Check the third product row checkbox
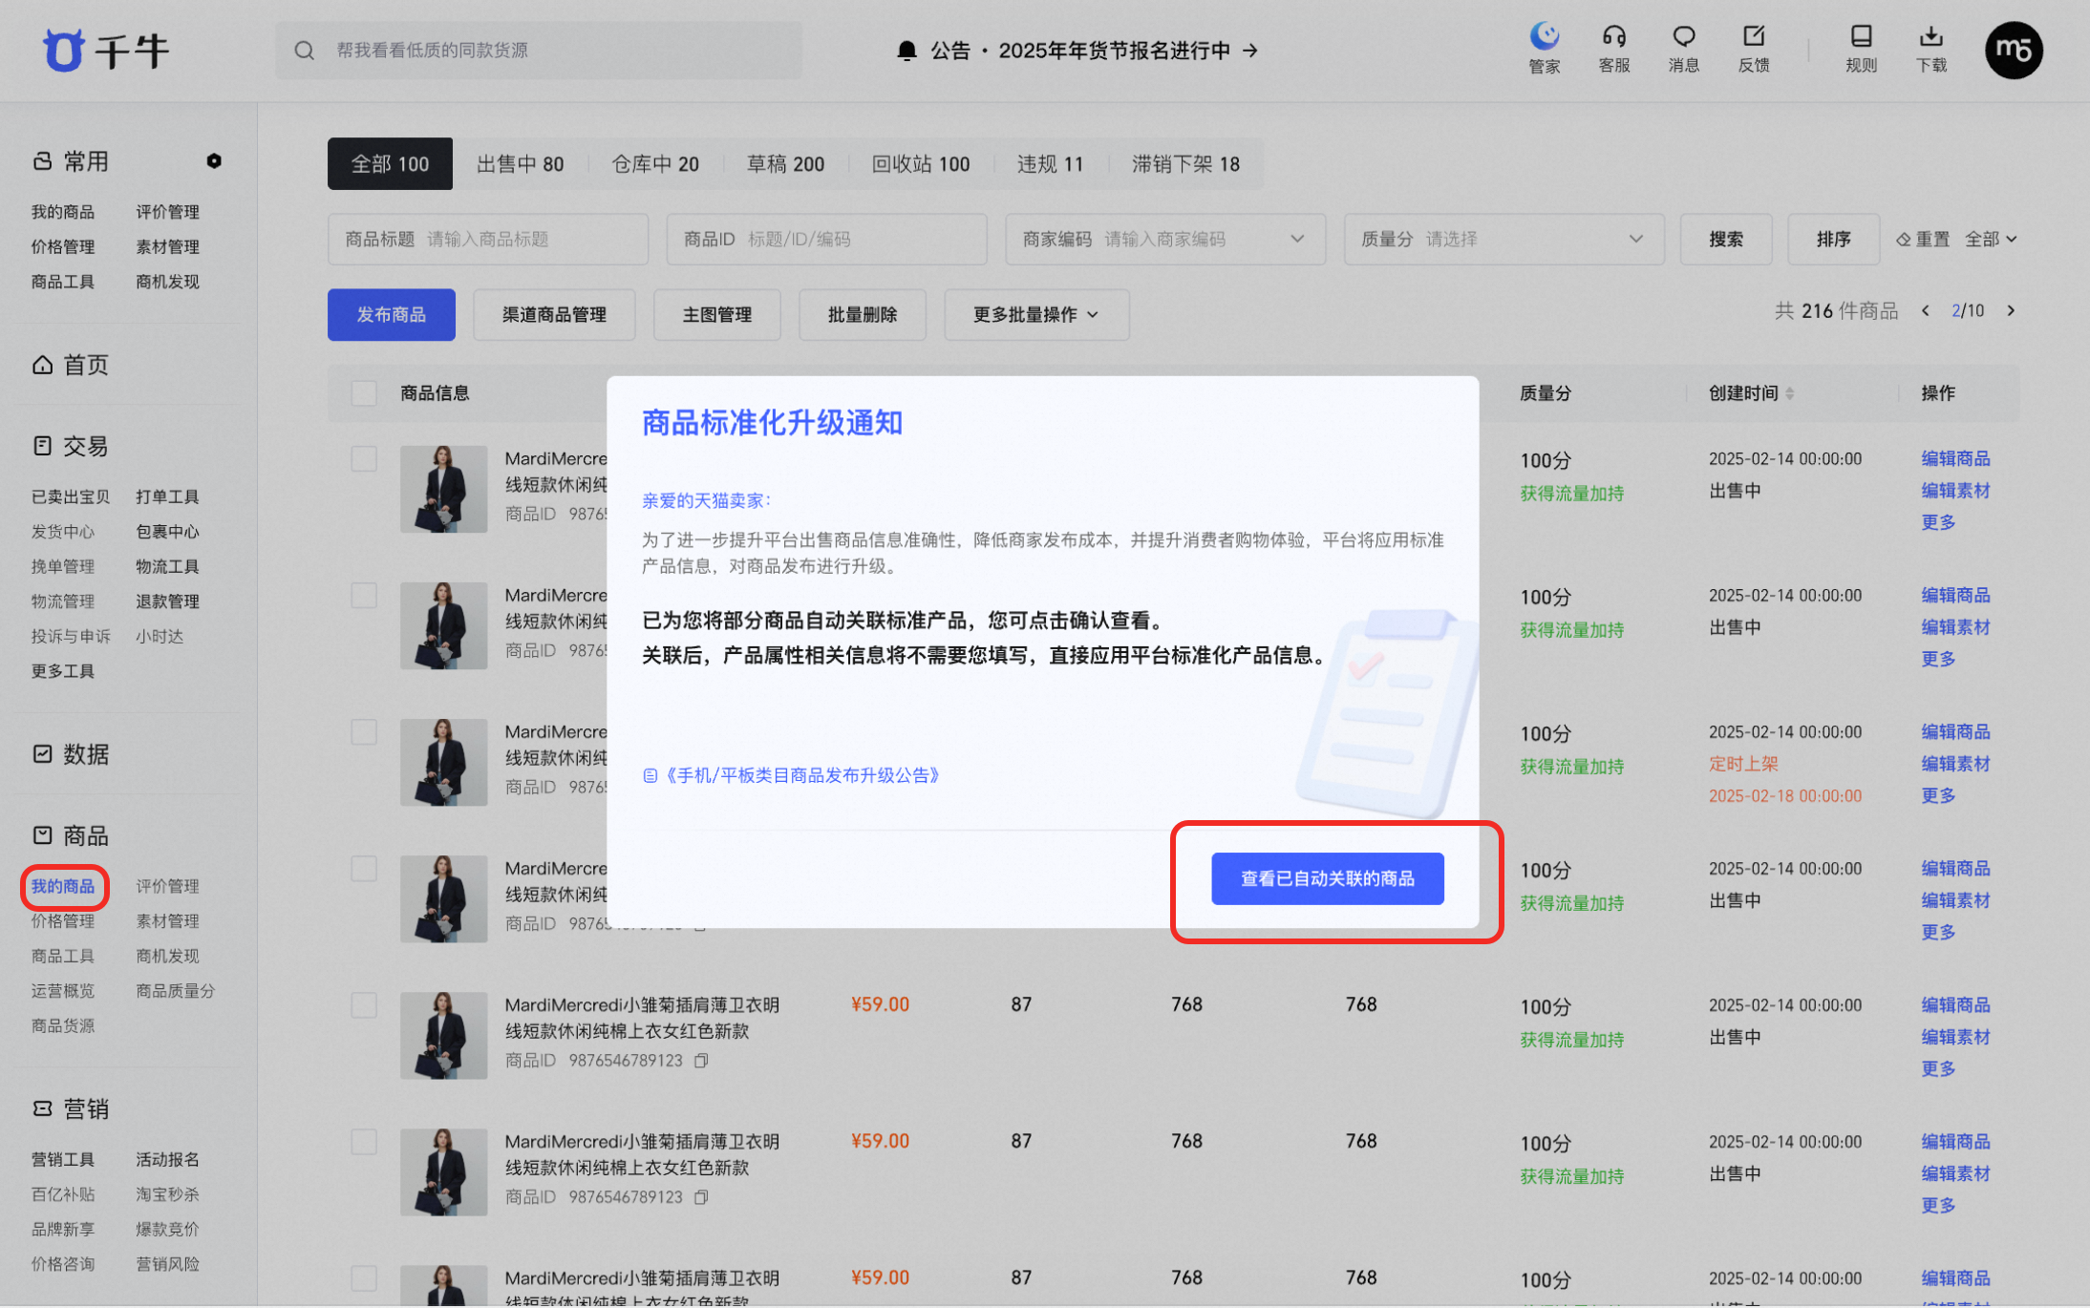 point(364,731)
